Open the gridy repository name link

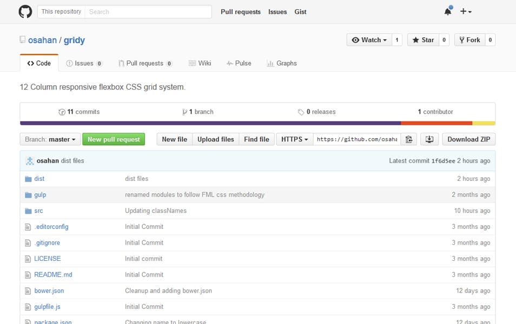tap(74, 40)
